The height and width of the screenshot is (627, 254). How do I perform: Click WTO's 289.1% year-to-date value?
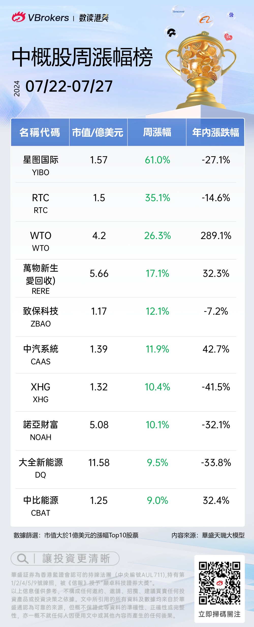coord(216,236)
